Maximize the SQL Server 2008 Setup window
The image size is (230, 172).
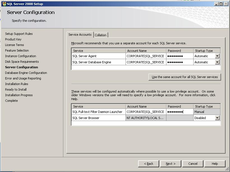point(221,4)
